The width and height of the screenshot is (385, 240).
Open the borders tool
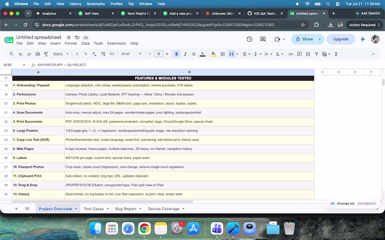click(x=223, y=54)
